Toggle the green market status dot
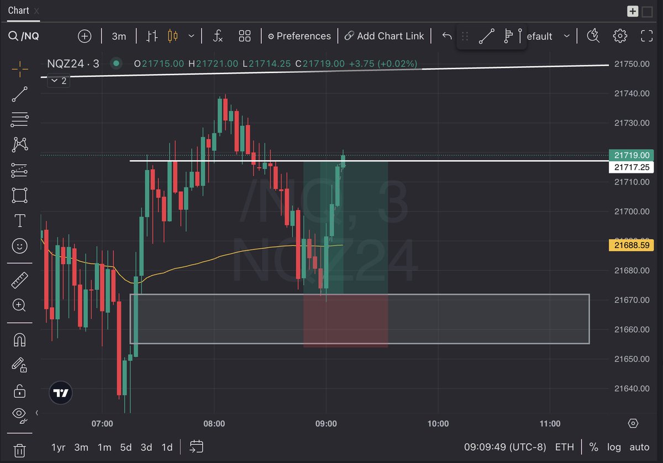 (x=116, y=64)
